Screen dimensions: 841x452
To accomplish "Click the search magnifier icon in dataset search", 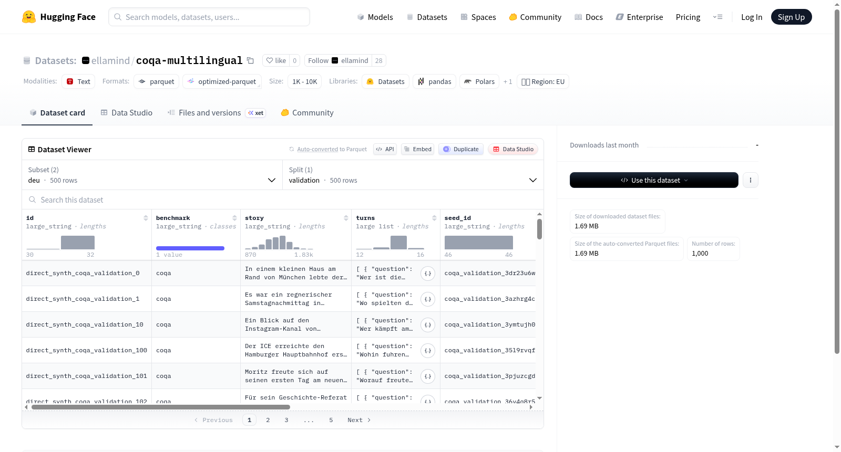I will (33, 199).
